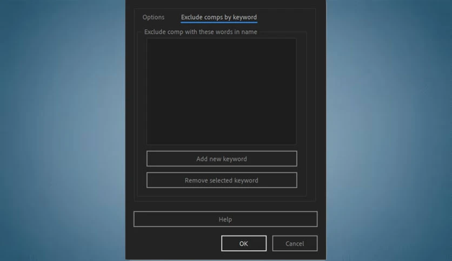Click inside the excluded keywords list box
This screenshot has width=452, height=261.
click(x=221, y=92)
